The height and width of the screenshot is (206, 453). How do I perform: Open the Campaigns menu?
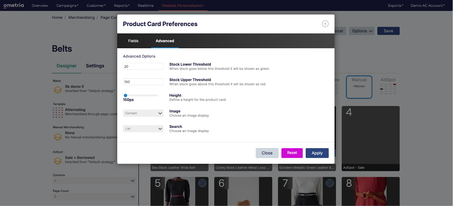(67, 6)
